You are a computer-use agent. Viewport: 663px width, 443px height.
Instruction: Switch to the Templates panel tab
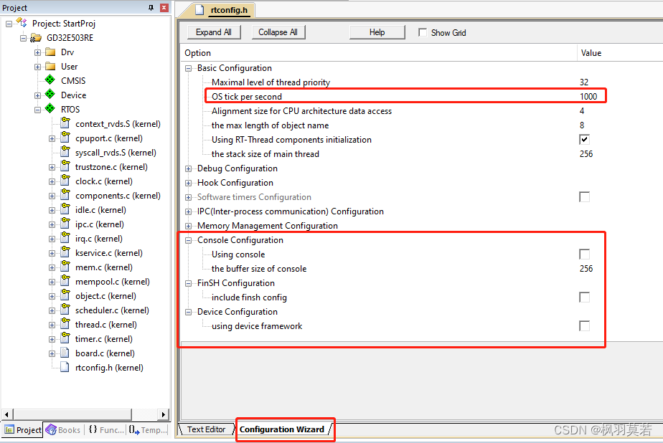(148, 430)
